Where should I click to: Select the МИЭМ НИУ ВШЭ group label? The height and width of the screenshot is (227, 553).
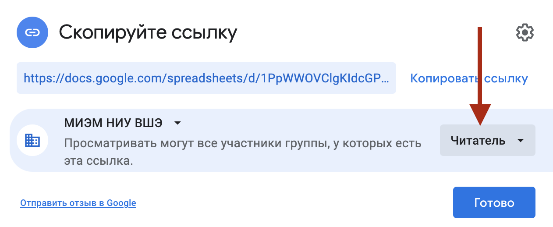(113, 123)
